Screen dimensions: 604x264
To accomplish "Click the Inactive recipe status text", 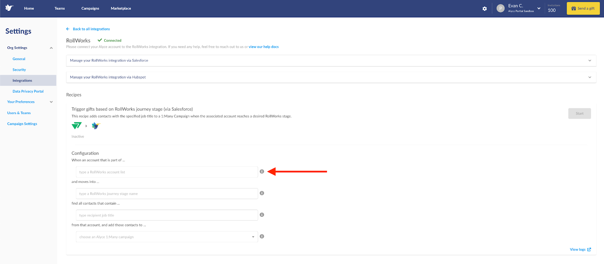I will [x=78, y=137].
